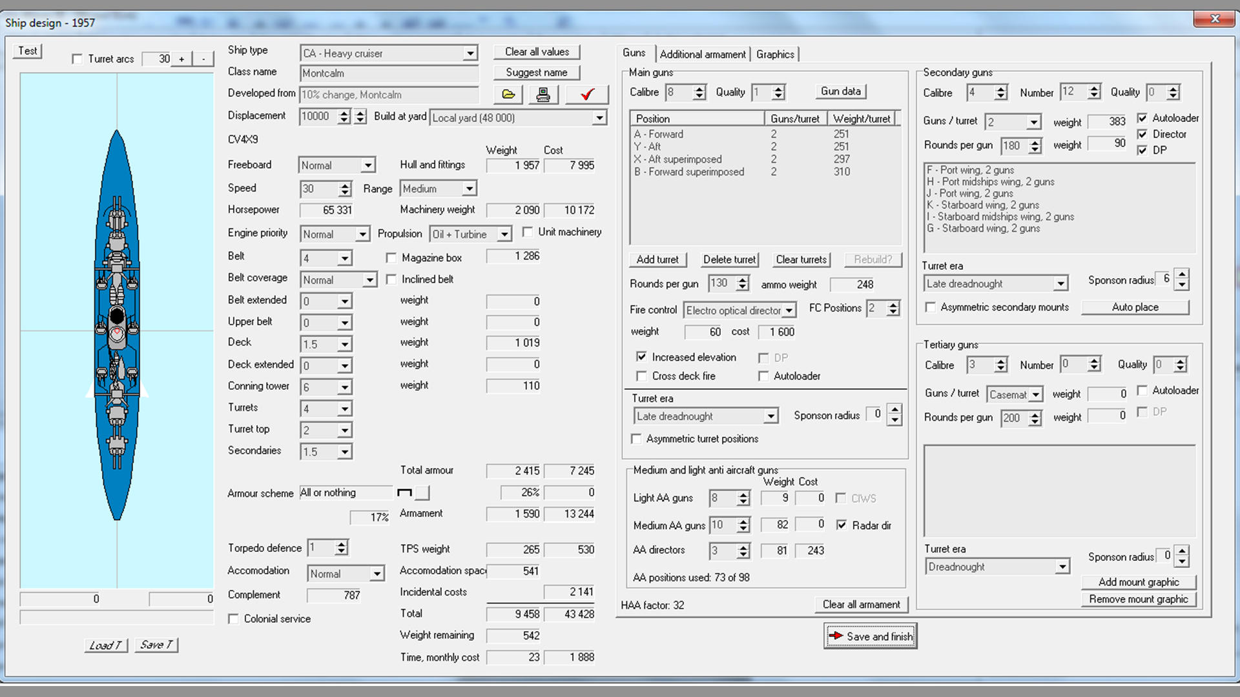Open the Graphics tab

click(775, 55)
